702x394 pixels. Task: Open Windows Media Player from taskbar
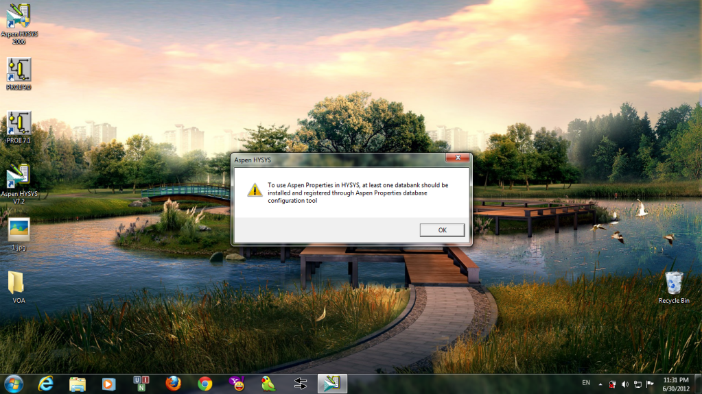coord(108,383)
